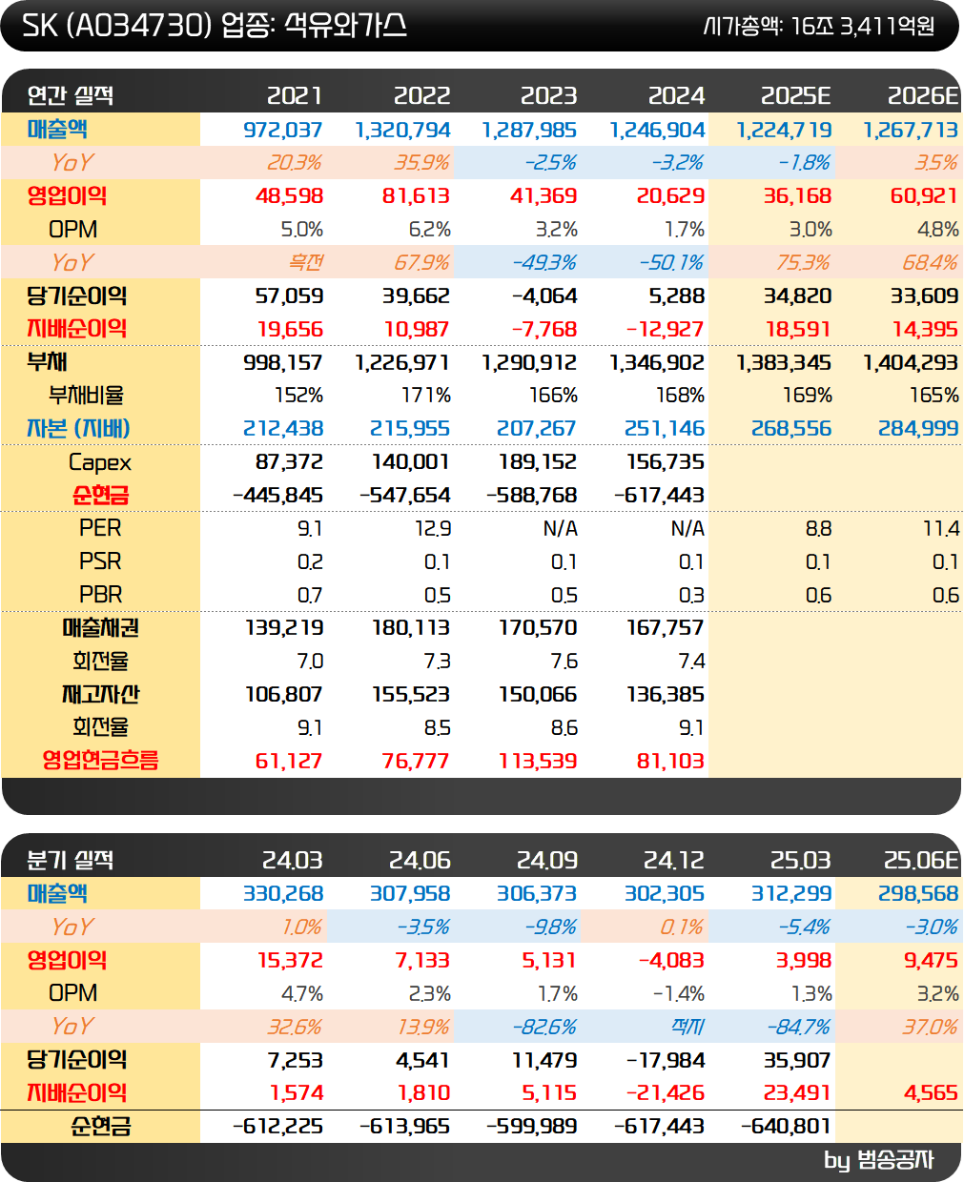The image size is (964, 1182).
Task: Click the 2026E operating profit 60,921
Action: 924,196
